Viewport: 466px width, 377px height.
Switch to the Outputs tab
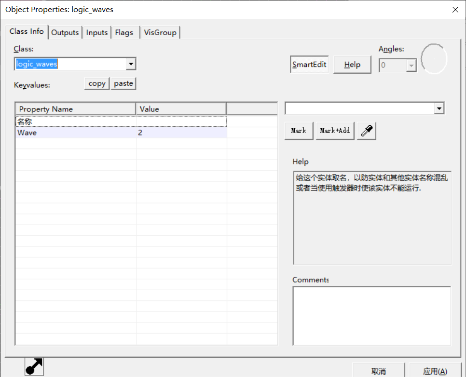tap(65, 32)
